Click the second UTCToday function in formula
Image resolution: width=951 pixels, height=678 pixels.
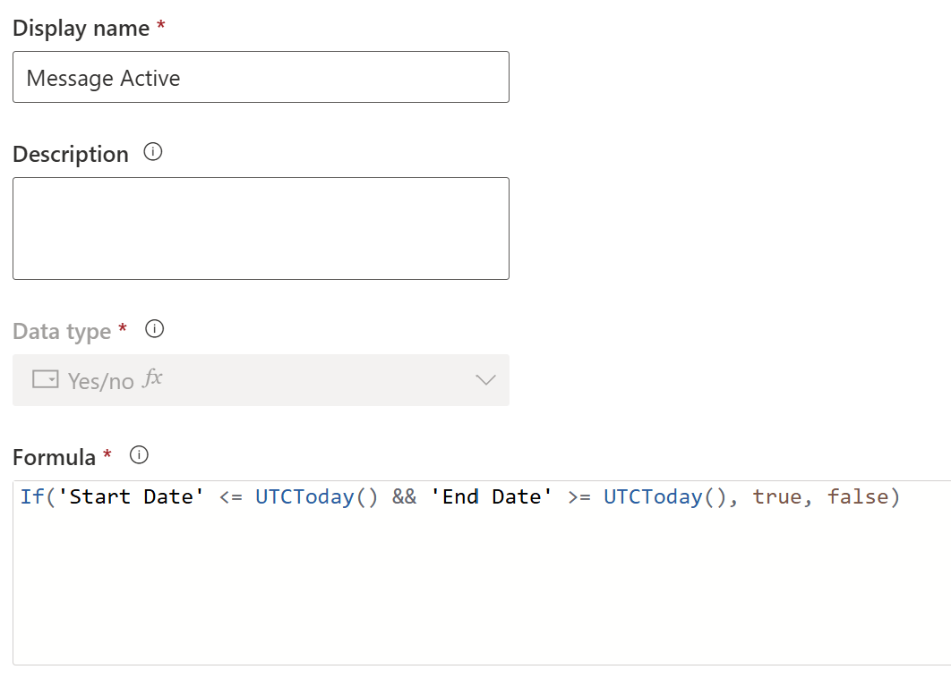[x=653, y=496]
